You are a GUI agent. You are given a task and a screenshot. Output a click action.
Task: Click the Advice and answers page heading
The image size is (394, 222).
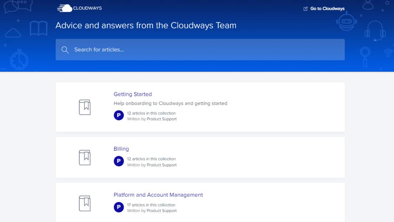coord(146,26)
